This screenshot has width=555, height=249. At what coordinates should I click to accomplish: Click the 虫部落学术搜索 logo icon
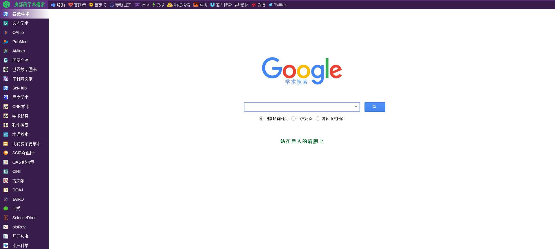click(x=6, y=5)
